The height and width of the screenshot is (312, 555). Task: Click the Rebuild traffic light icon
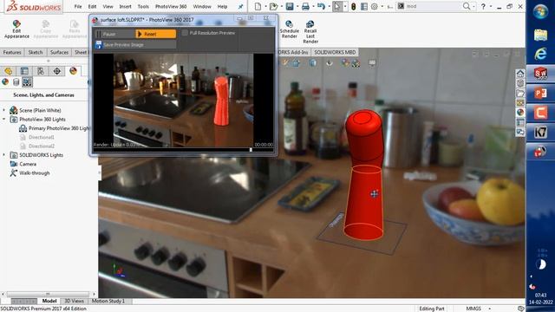pyautogui.click(x=353, y=6)
